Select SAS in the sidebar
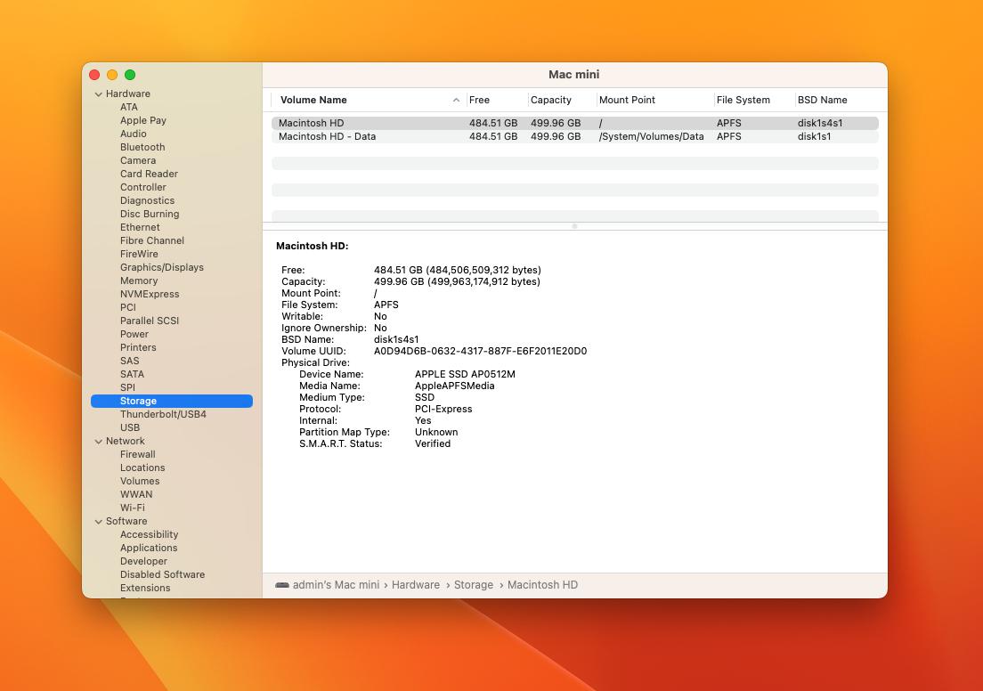Viewport: 983px width, 691px height. click(x=130, y=362)
